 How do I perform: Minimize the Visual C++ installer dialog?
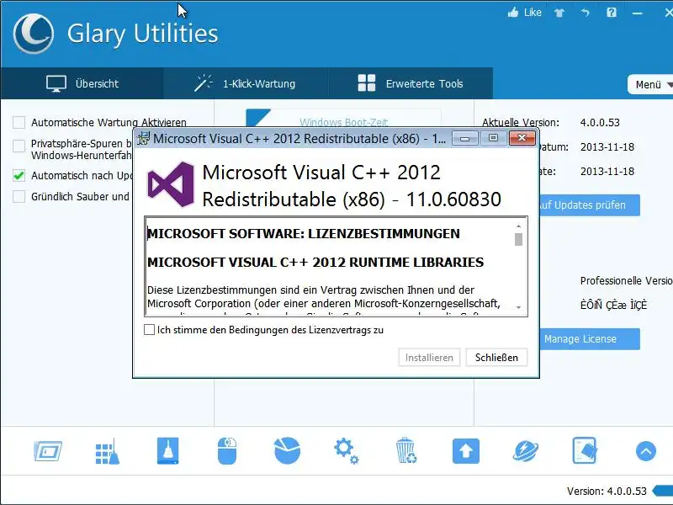[465, 138]
